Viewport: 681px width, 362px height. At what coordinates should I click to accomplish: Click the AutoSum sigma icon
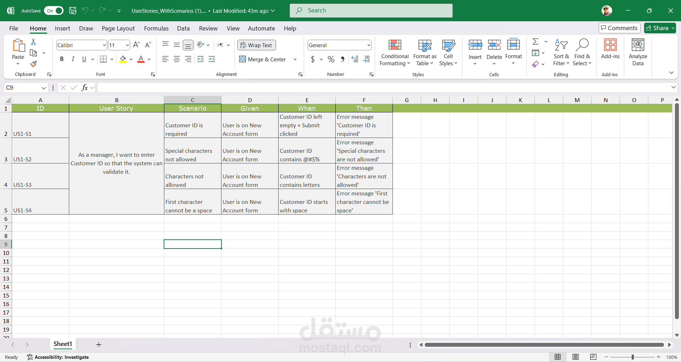pyautogui.click(x=536, y=42)
